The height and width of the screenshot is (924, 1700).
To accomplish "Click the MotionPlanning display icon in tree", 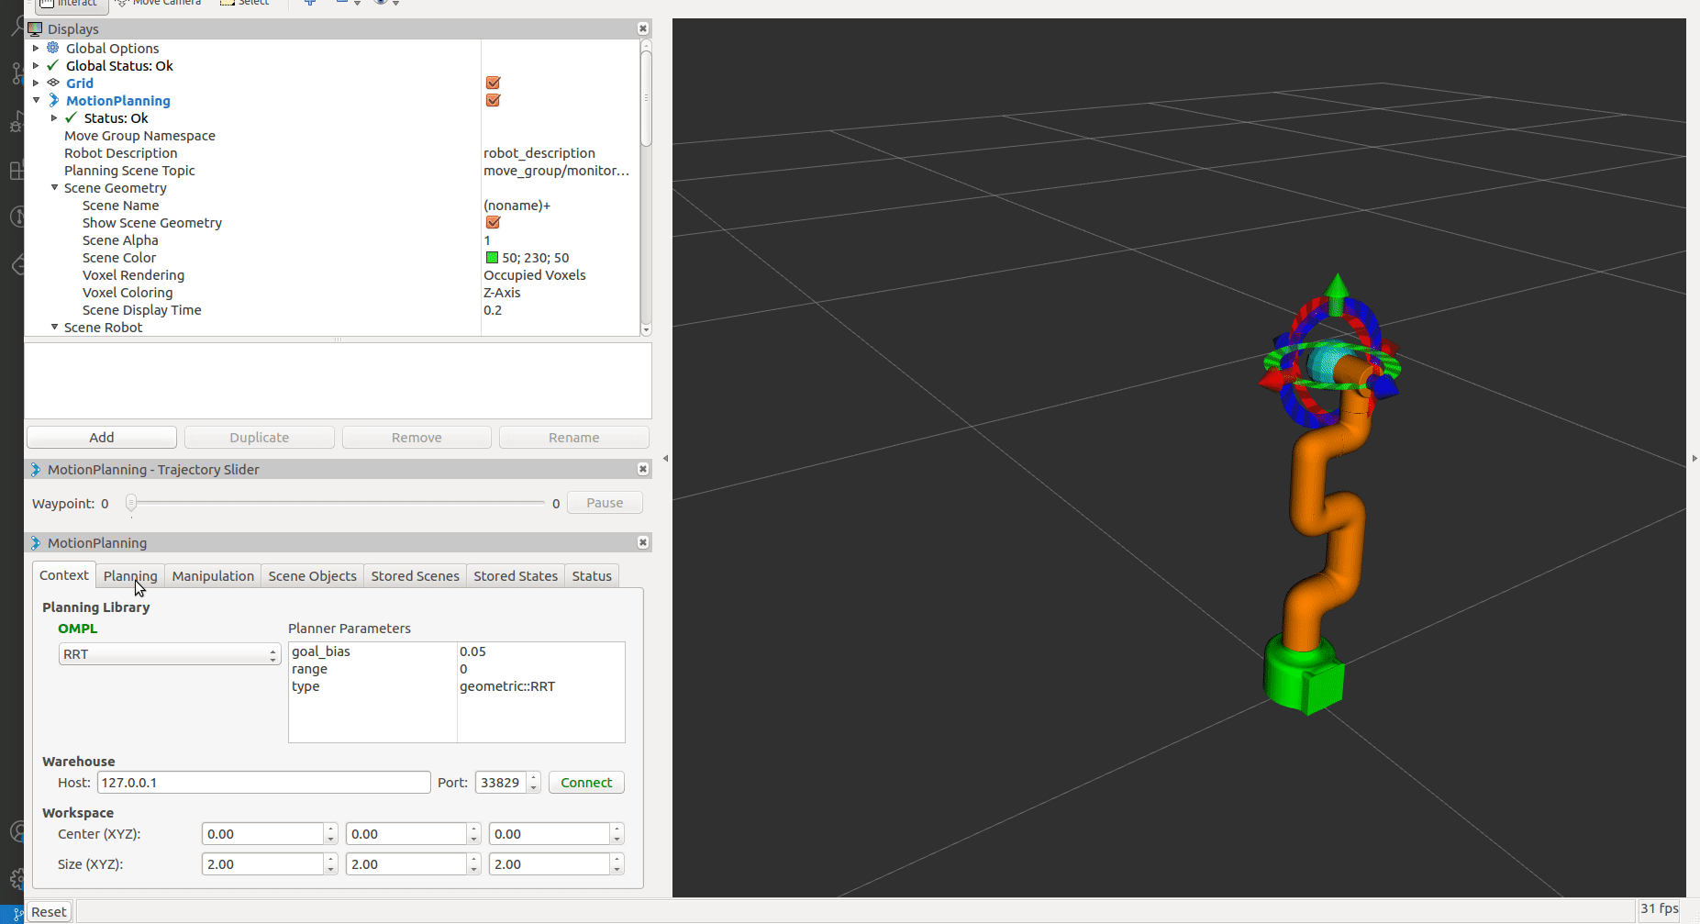I will [53, 100].
